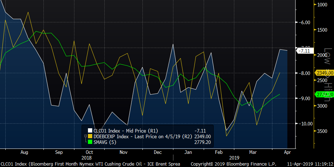
Task: Click the green 2779.20 axis value tag
Action: point(323,95)
